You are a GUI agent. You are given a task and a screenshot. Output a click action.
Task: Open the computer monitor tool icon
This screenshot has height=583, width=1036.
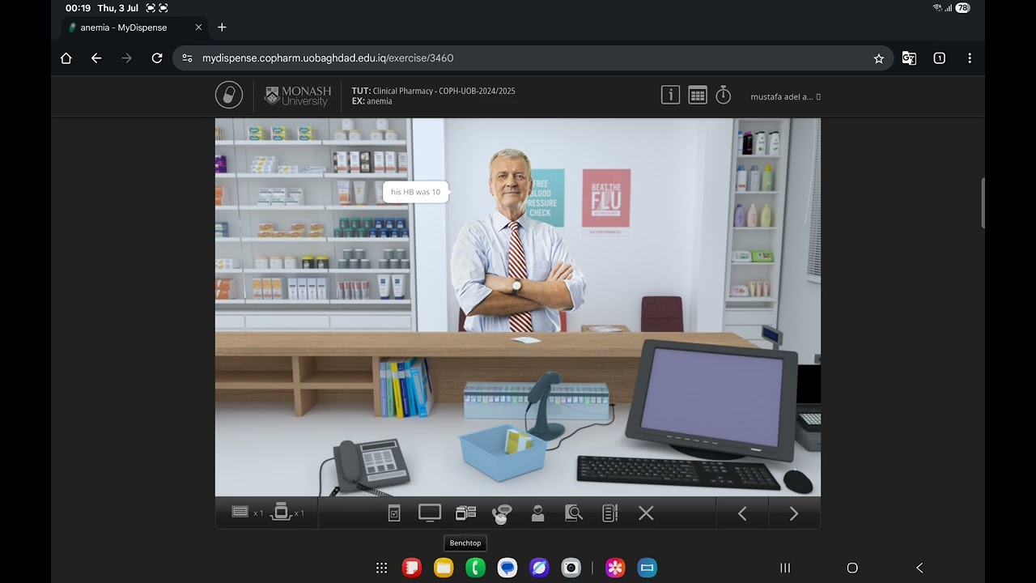[x=430, y=513]
